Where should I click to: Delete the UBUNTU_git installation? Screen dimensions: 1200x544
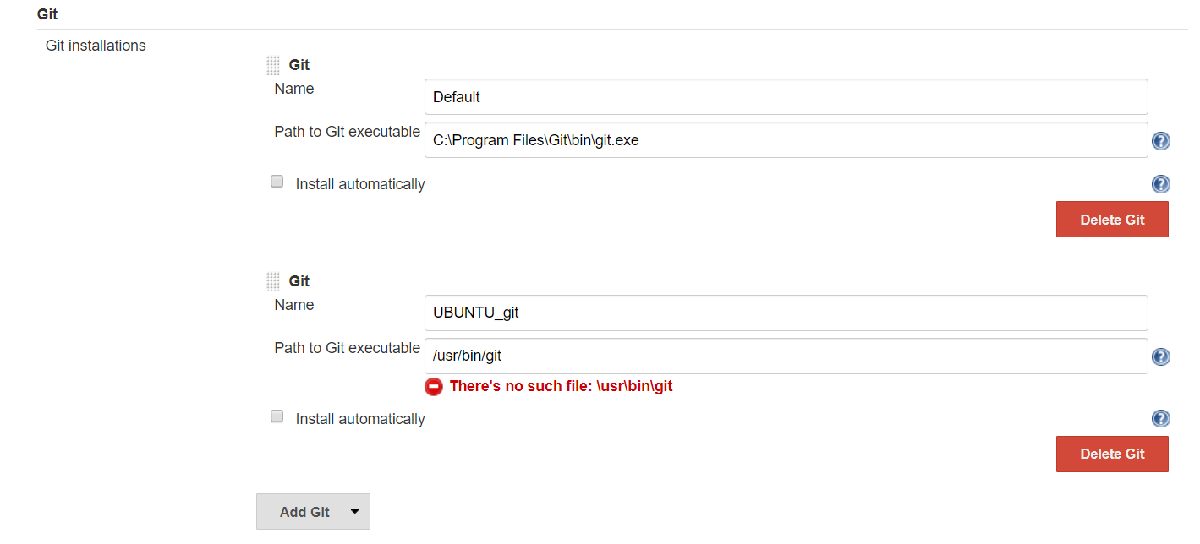click(1112, 454)
